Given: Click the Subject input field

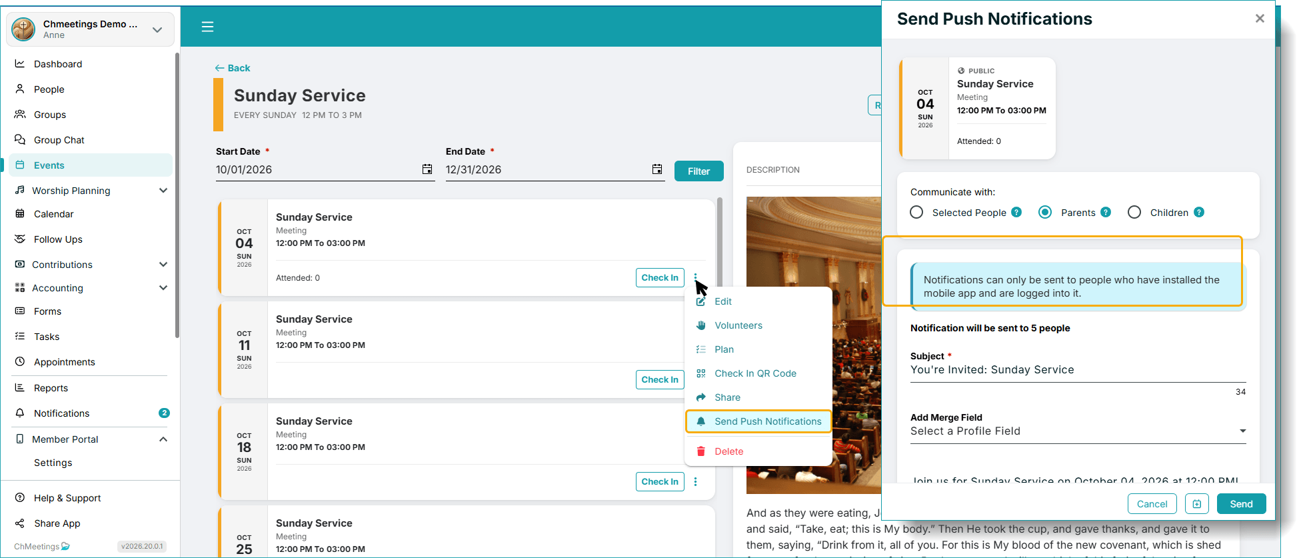Looking at the screenshot, I should click(1078, 370).
